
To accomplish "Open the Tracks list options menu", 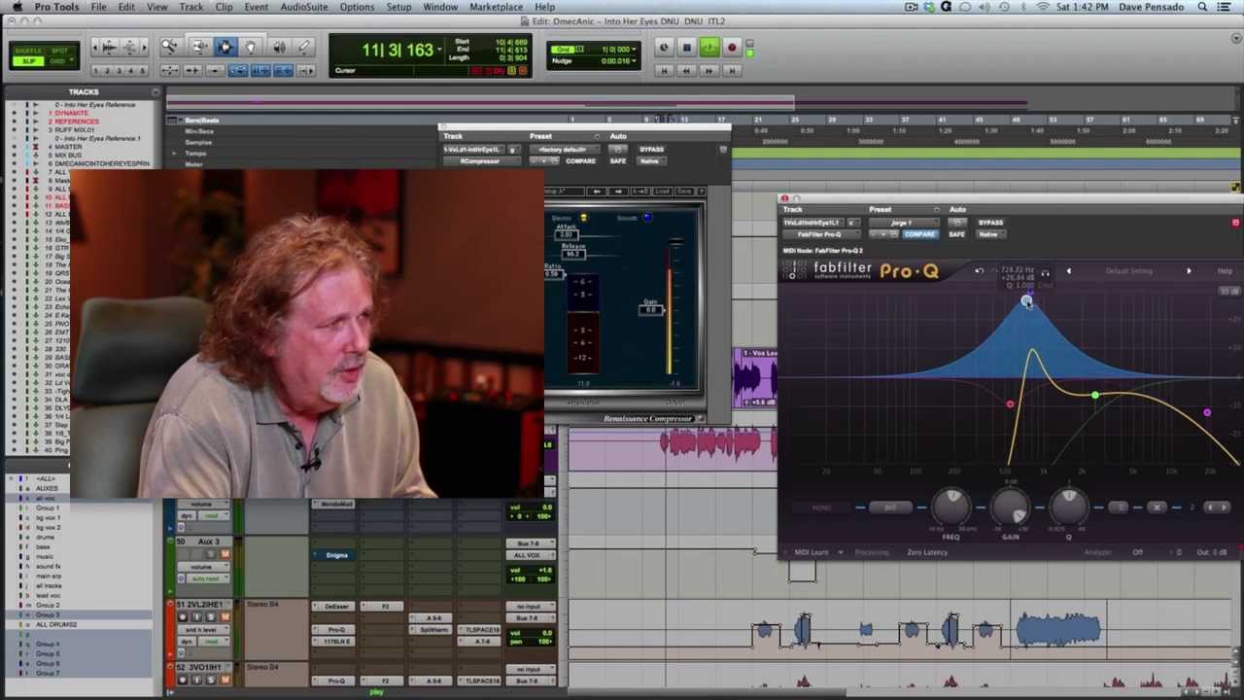I will click(155, 92).
